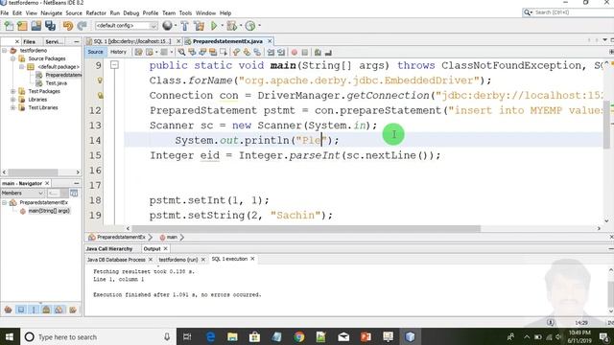
Task: Collapse the main method code fold
Action: (114, 65)
